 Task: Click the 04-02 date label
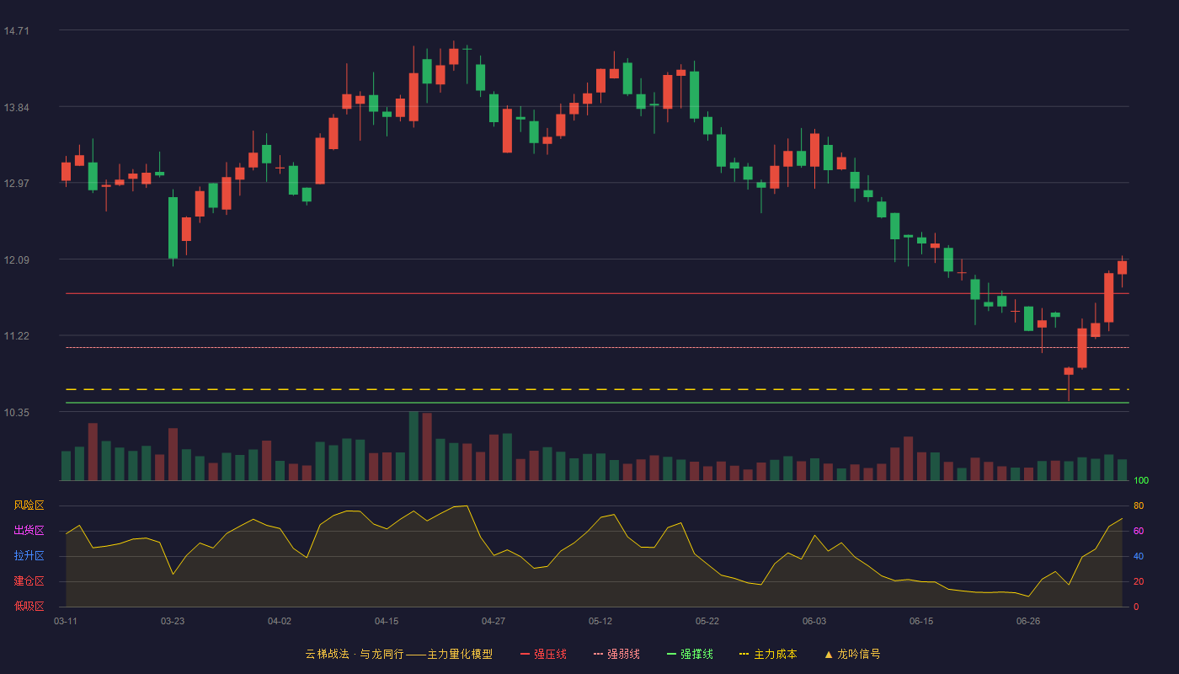pyautogui.click(x=280, y=621)
